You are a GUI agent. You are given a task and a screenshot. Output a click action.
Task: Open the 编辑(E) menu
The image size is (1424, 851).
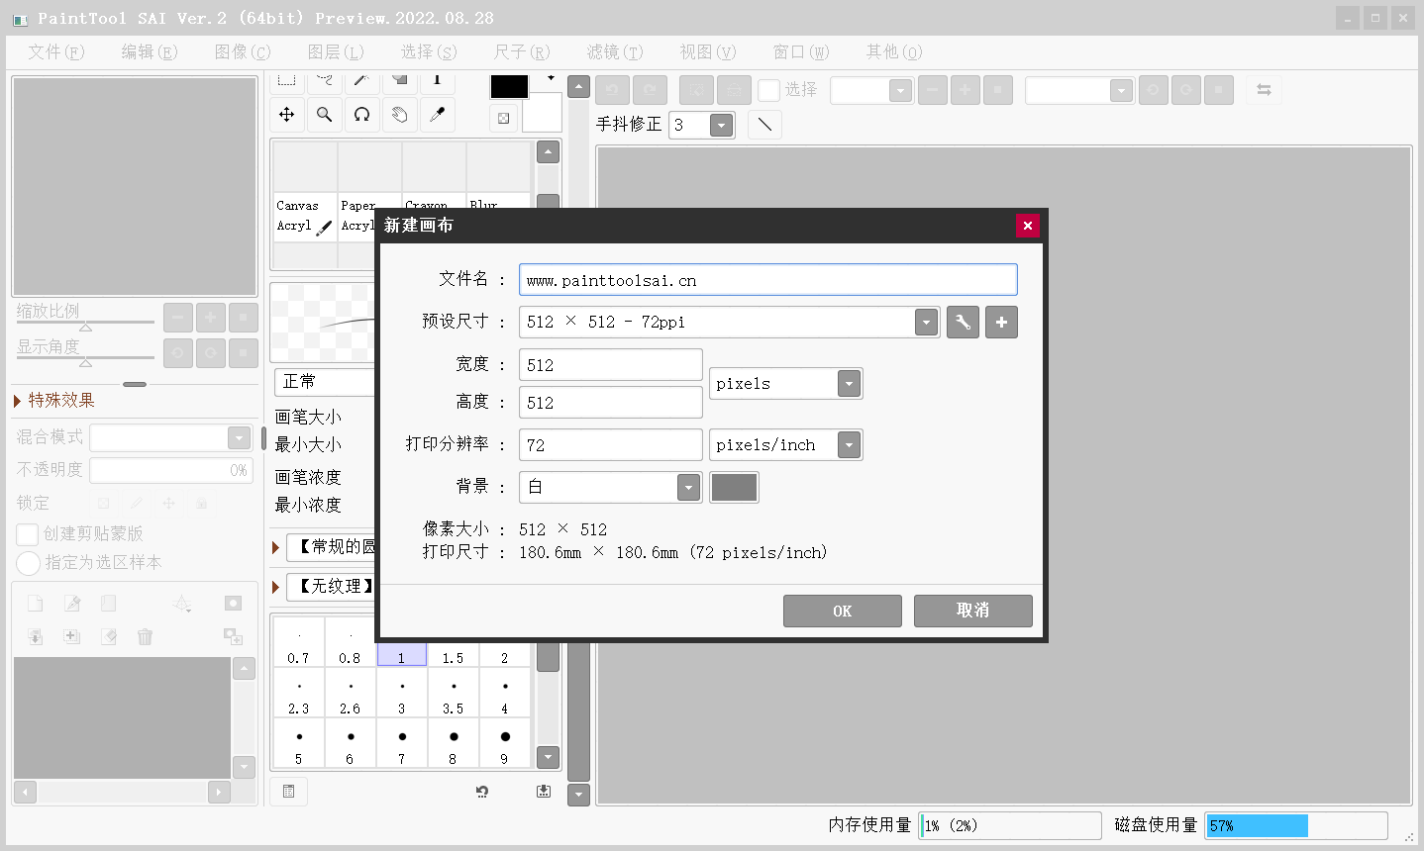(150, 51)
